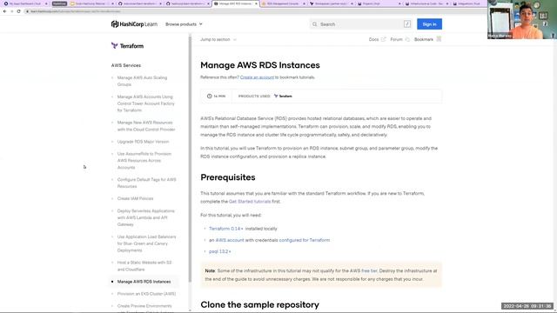Open Provision an EKS Cluster (AWS) tutorial
557x313 pixels.
146,294
